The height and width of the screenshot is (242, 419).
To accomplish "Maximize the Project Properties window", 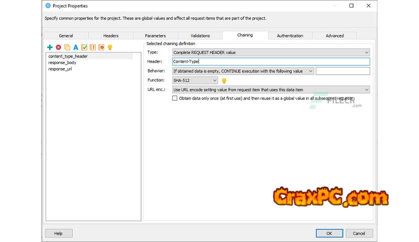I will click(x=351, y=5).
